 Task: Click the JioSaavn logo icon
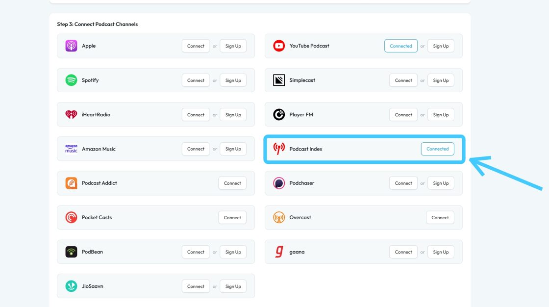[71, 286]
